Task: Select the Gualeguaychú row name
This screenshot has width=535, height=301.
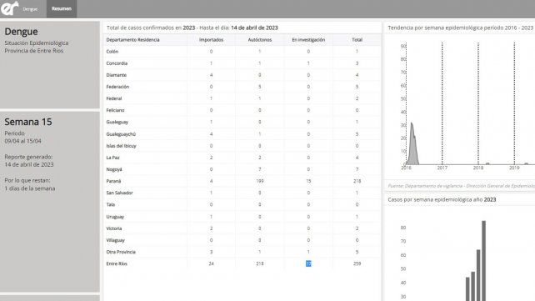Action: coord(121,134)
